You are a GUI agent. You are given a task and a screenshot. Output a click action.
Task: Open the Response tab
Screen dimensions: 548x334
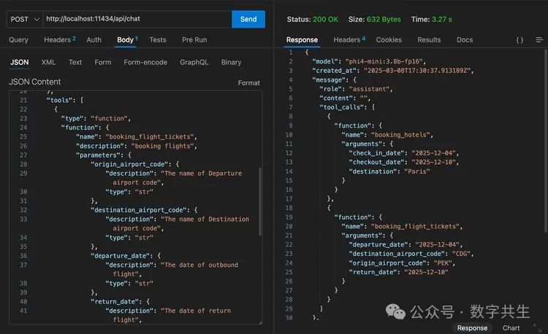pos(302,40)
